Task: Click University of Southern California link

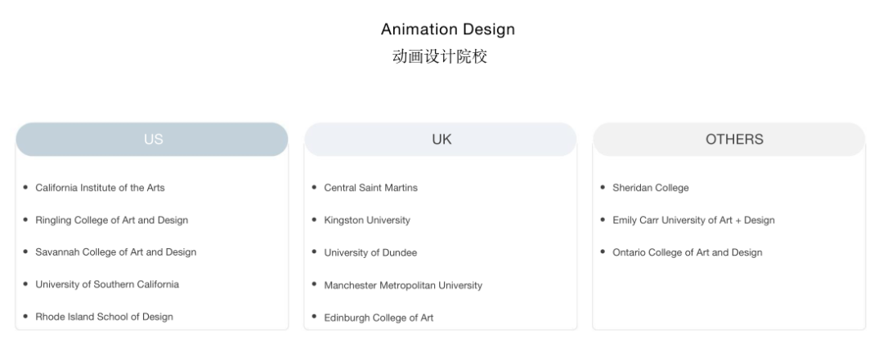Action: point(107,284)
